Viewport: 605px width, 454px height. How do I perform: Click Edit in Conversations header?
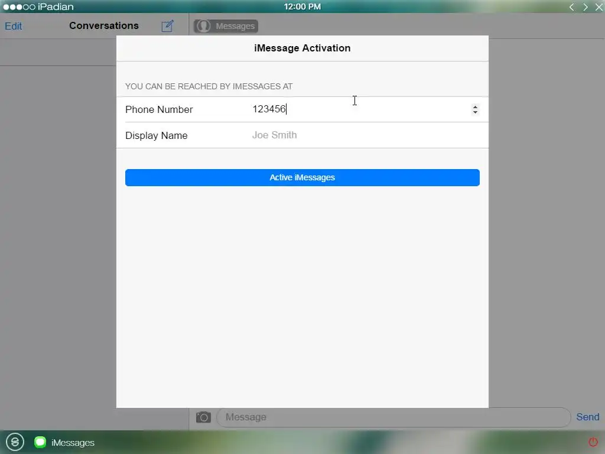click(x=13, y=26)
